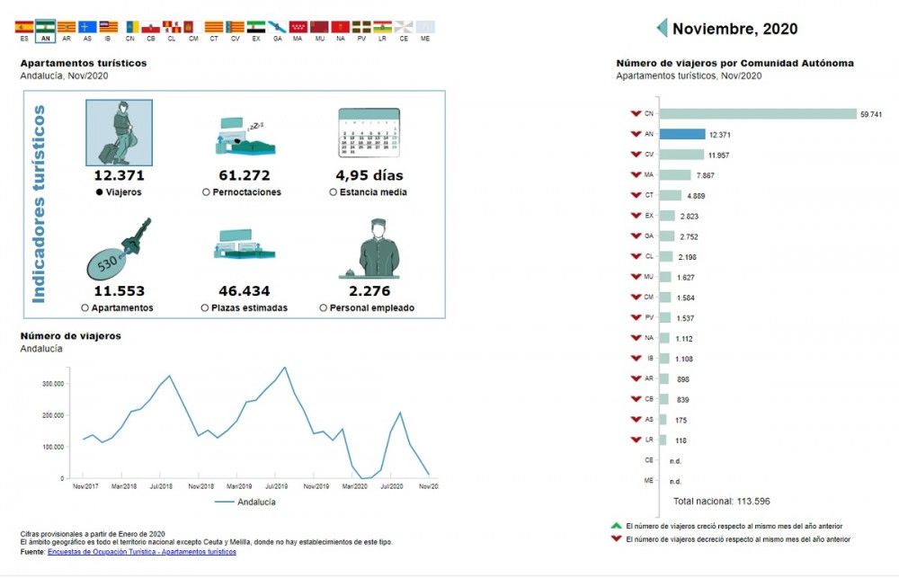Click the MA bar showing 7.867

pos(675,175)
